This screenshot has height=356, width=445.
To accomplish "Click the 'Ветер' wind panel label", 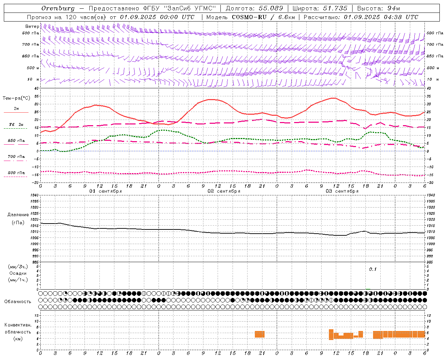I will pyautogui.click(x=32, y=26).
